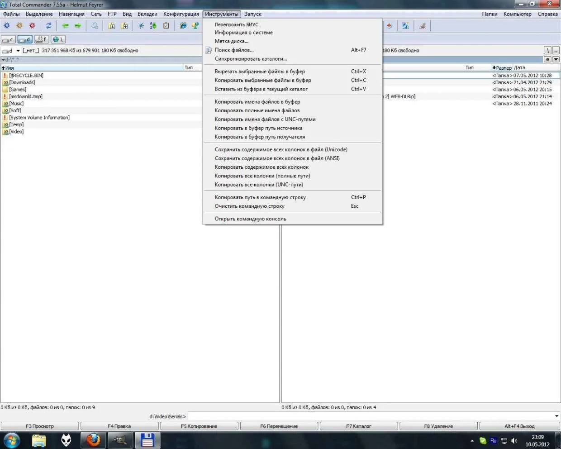Open command line history dropdown
561x449 pixels.
click(556, 416)
